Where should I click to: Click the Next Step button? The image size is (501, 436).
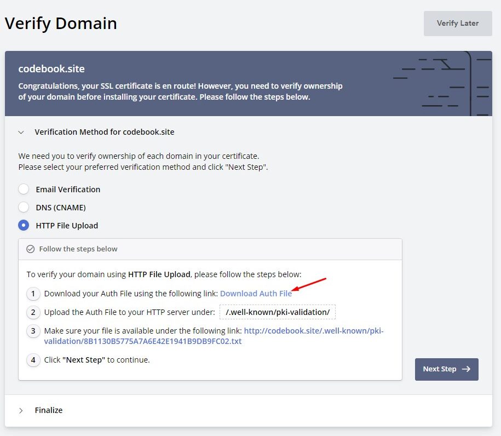[x=446, y=369]
